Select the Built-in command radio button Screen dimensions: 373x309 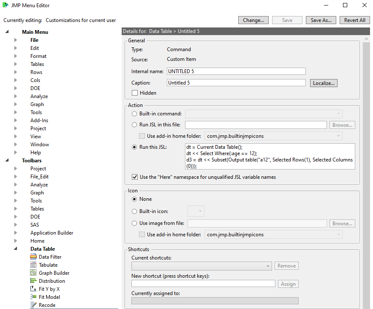point(134,114)
